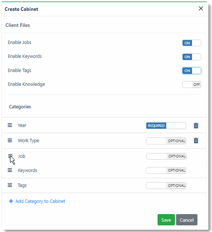The height and width of the screenshot is (232, 212).
Task: Set Work Type toggle to required
Action: 166,141
